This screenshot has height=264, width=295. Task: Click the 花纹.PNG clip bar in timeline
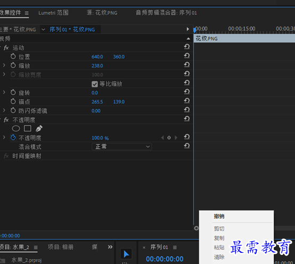click(x=244, y=38)
